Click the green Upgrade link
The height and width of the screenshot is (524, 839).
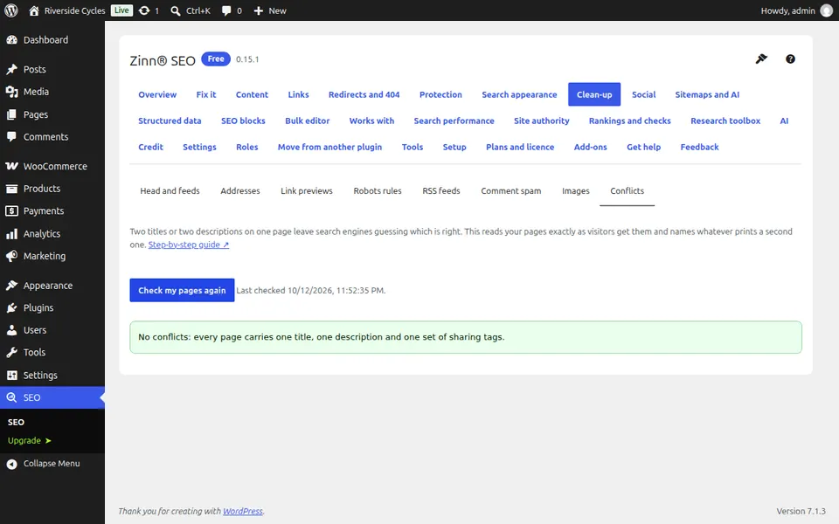click(30, 440)
